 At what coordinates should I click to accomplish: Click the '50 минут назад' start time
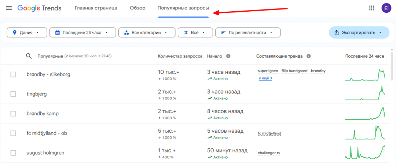coord(227,151)
